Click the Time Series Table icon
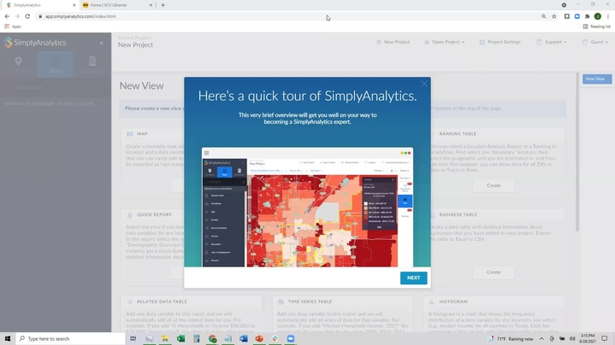 [281, 302]
